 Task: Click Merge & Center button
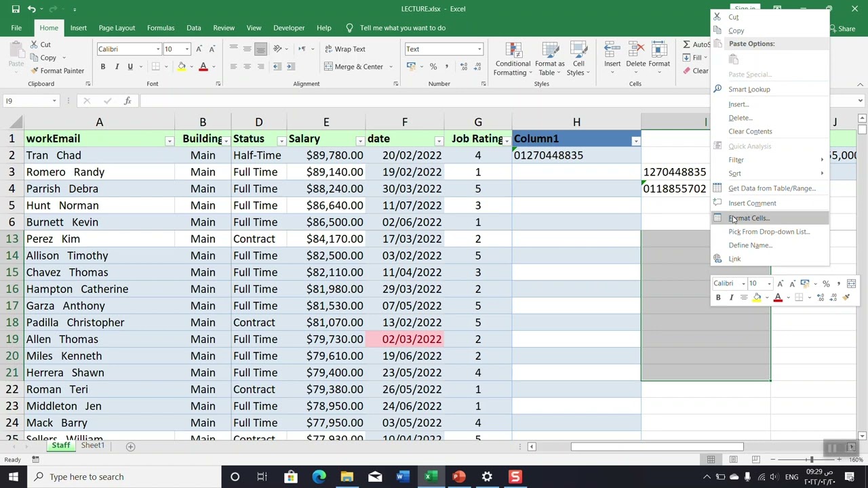(353, 66)
